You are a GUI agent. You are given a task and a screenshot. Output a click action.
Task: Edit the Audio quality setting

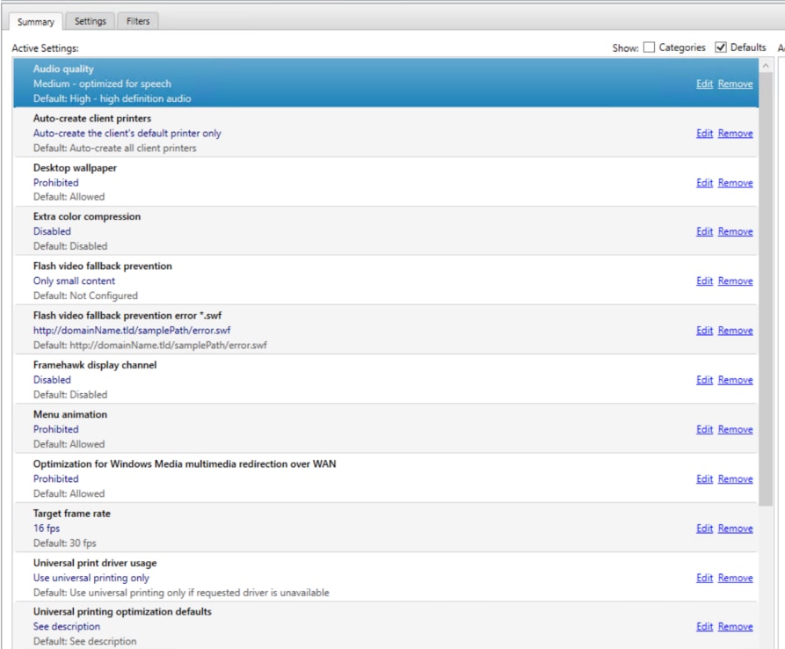coord(704,84)
